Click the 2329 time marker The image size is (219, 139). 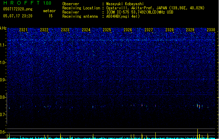pyautogui.click(x=190, y=30)
